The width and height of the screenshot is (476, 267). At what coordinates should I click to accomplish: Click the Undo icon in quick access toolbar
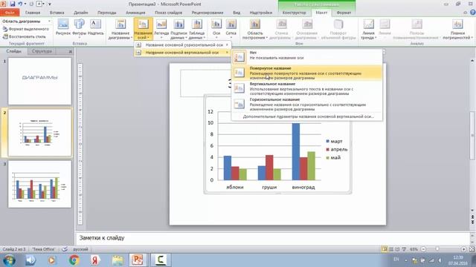(x=20, y=4)
